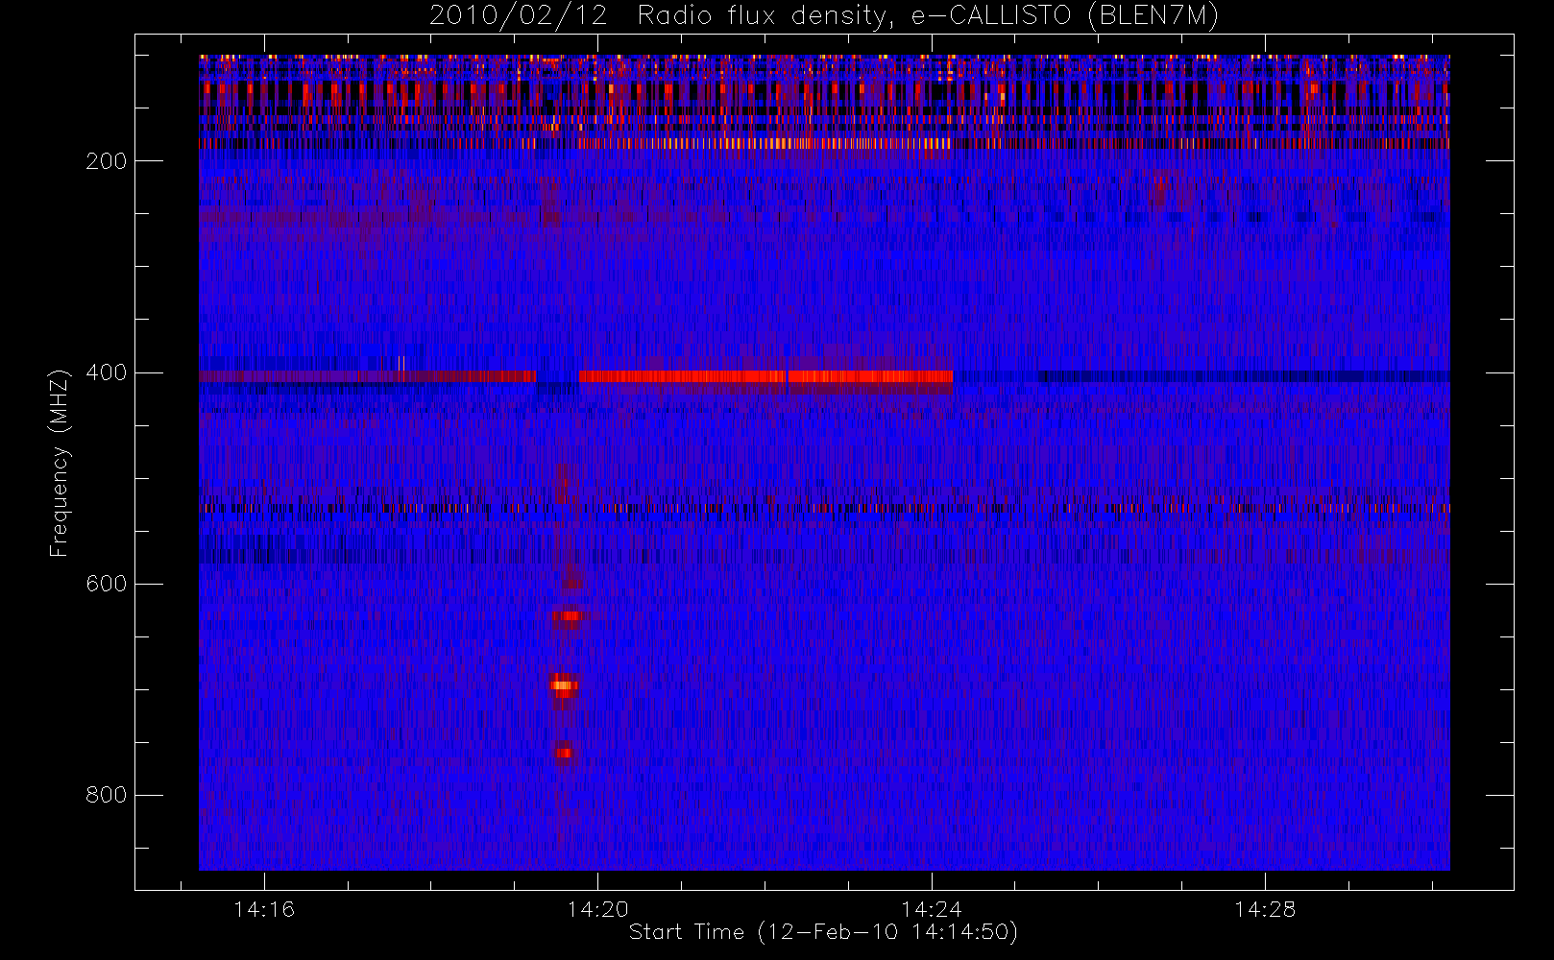1554x960 pixels.
Task: Click the brightest yellow burst near 700 MHz
Action: 564,685
